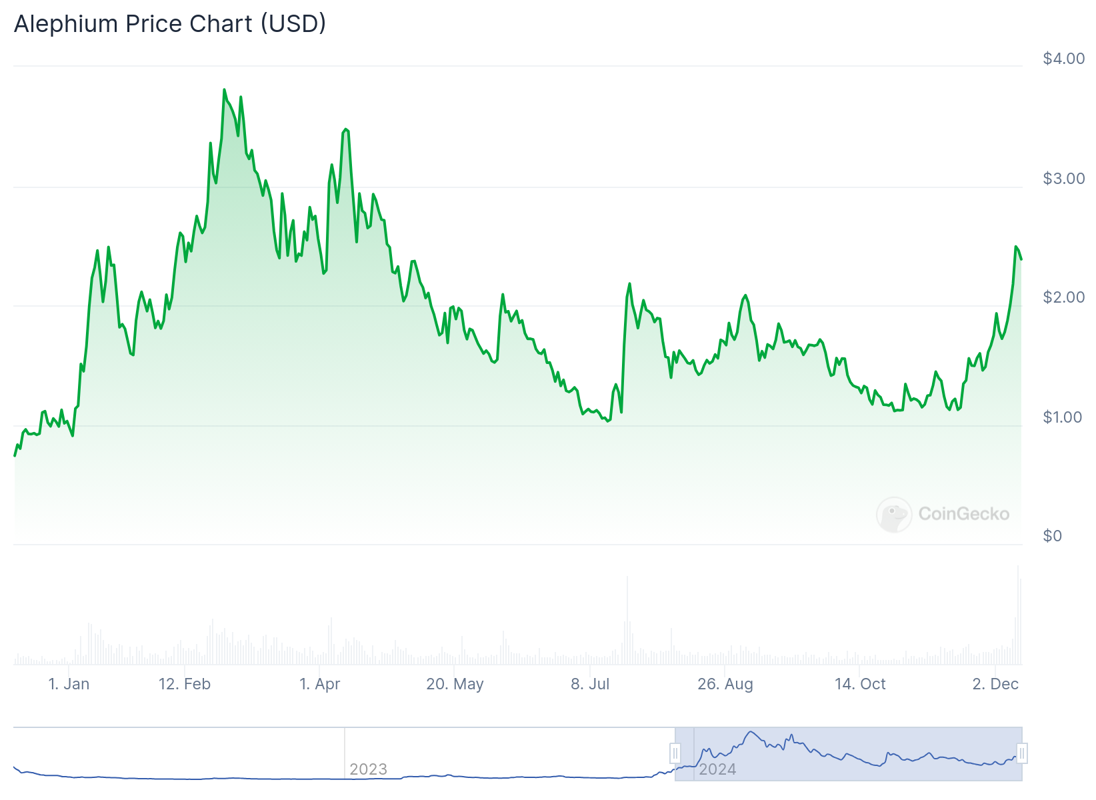Click the $4.00 price axis label
The image size is (1096, 800).
pos(1064,59)
